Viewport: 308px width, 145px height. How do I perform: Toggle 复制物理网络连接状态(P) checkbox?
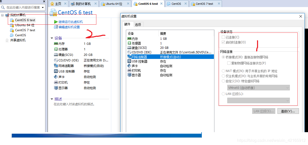click(x=229, y=63)
